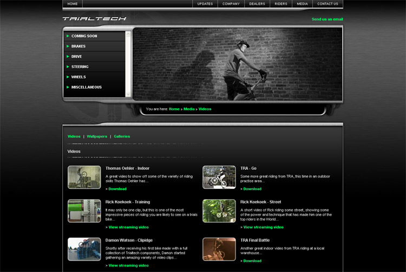The height and width of the screenshot is (272, 406).
Task: Open the Rick Koekoek - Street thumbnail
Action: point(219,211)
